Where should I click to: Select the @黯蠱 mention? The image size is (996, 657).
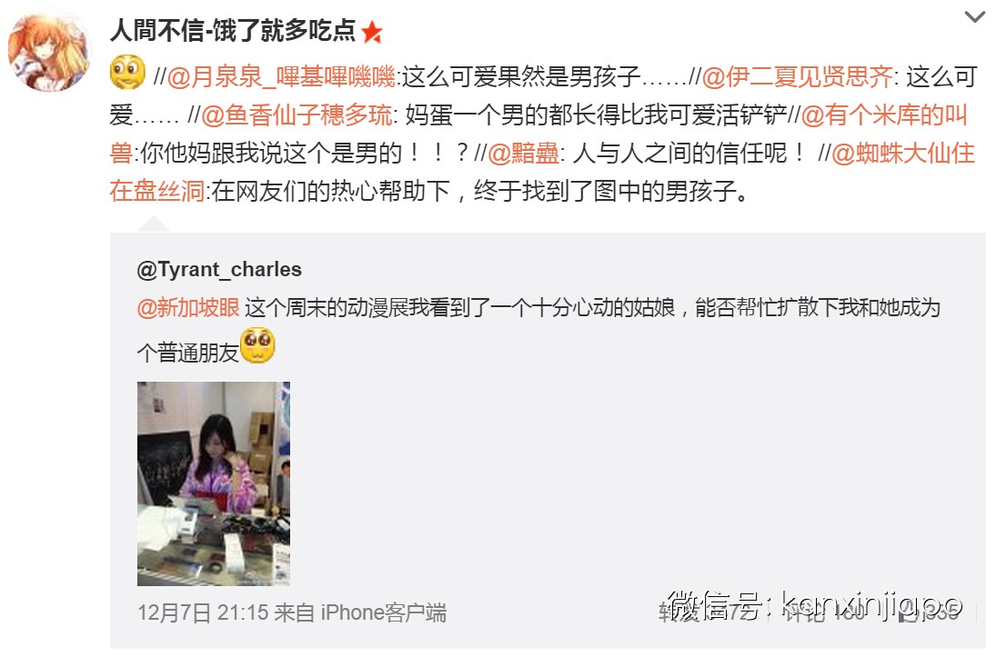tap(523, 154)
